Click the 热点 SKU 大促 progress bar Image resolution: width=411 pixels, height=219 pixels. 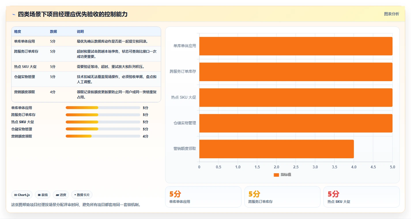click(103, 122)
